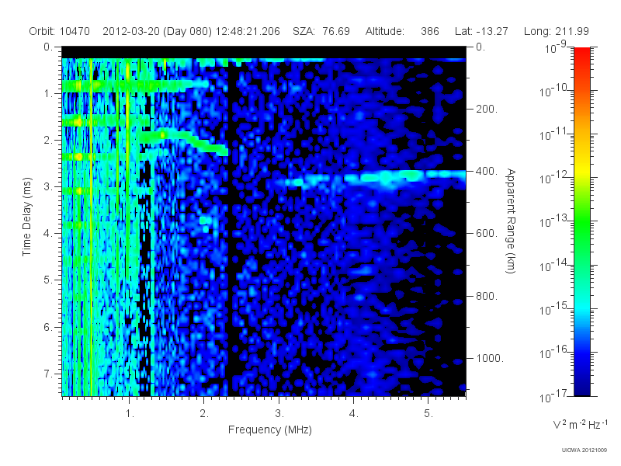Click the Apparent Range (km) axis title
The height and width of the screenshot is (466, 621).
(511, 221)
